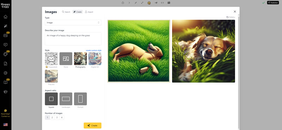Choose the Square aspect ratio
Image resolution: width=282 pixels, height=130 pixels.
coord(51,99)
